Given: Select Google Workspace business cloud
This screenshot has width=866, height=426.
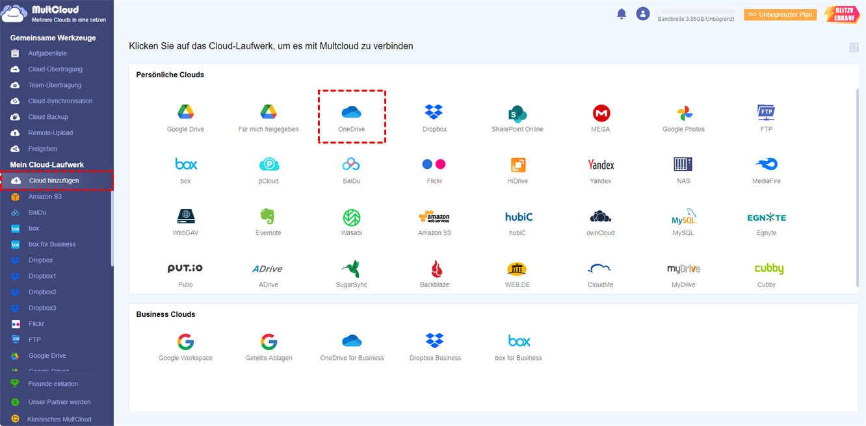Looking at the screenshot, I should pos(185,342).
